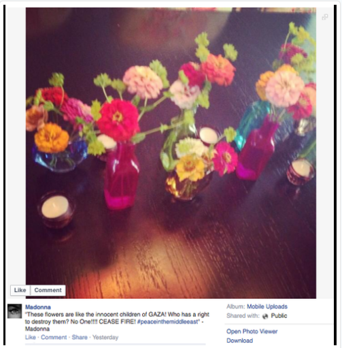342x348 pixels.
Task: Click the Yesterday timestamp
Action: pyautogui.click(x=105, y=337)
